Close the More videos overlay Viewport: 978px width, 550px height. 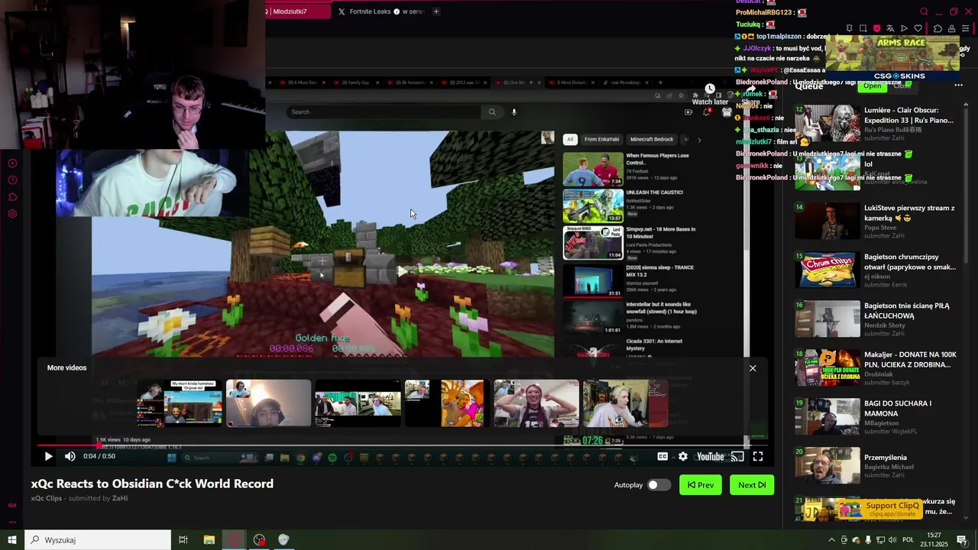[x=753, y=368]
